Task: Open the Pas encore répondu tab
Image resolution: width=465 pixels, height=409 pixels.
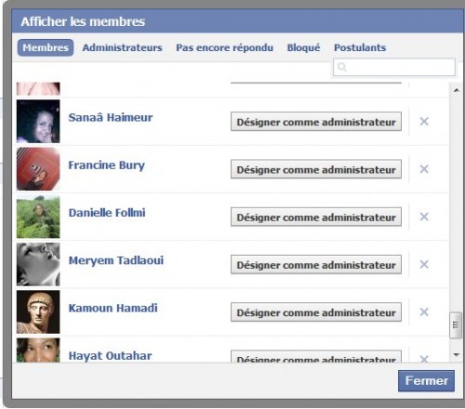Action: tap(224, 47)
